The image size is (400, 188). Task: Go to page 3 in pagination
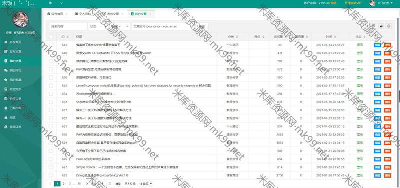[70, 183]
